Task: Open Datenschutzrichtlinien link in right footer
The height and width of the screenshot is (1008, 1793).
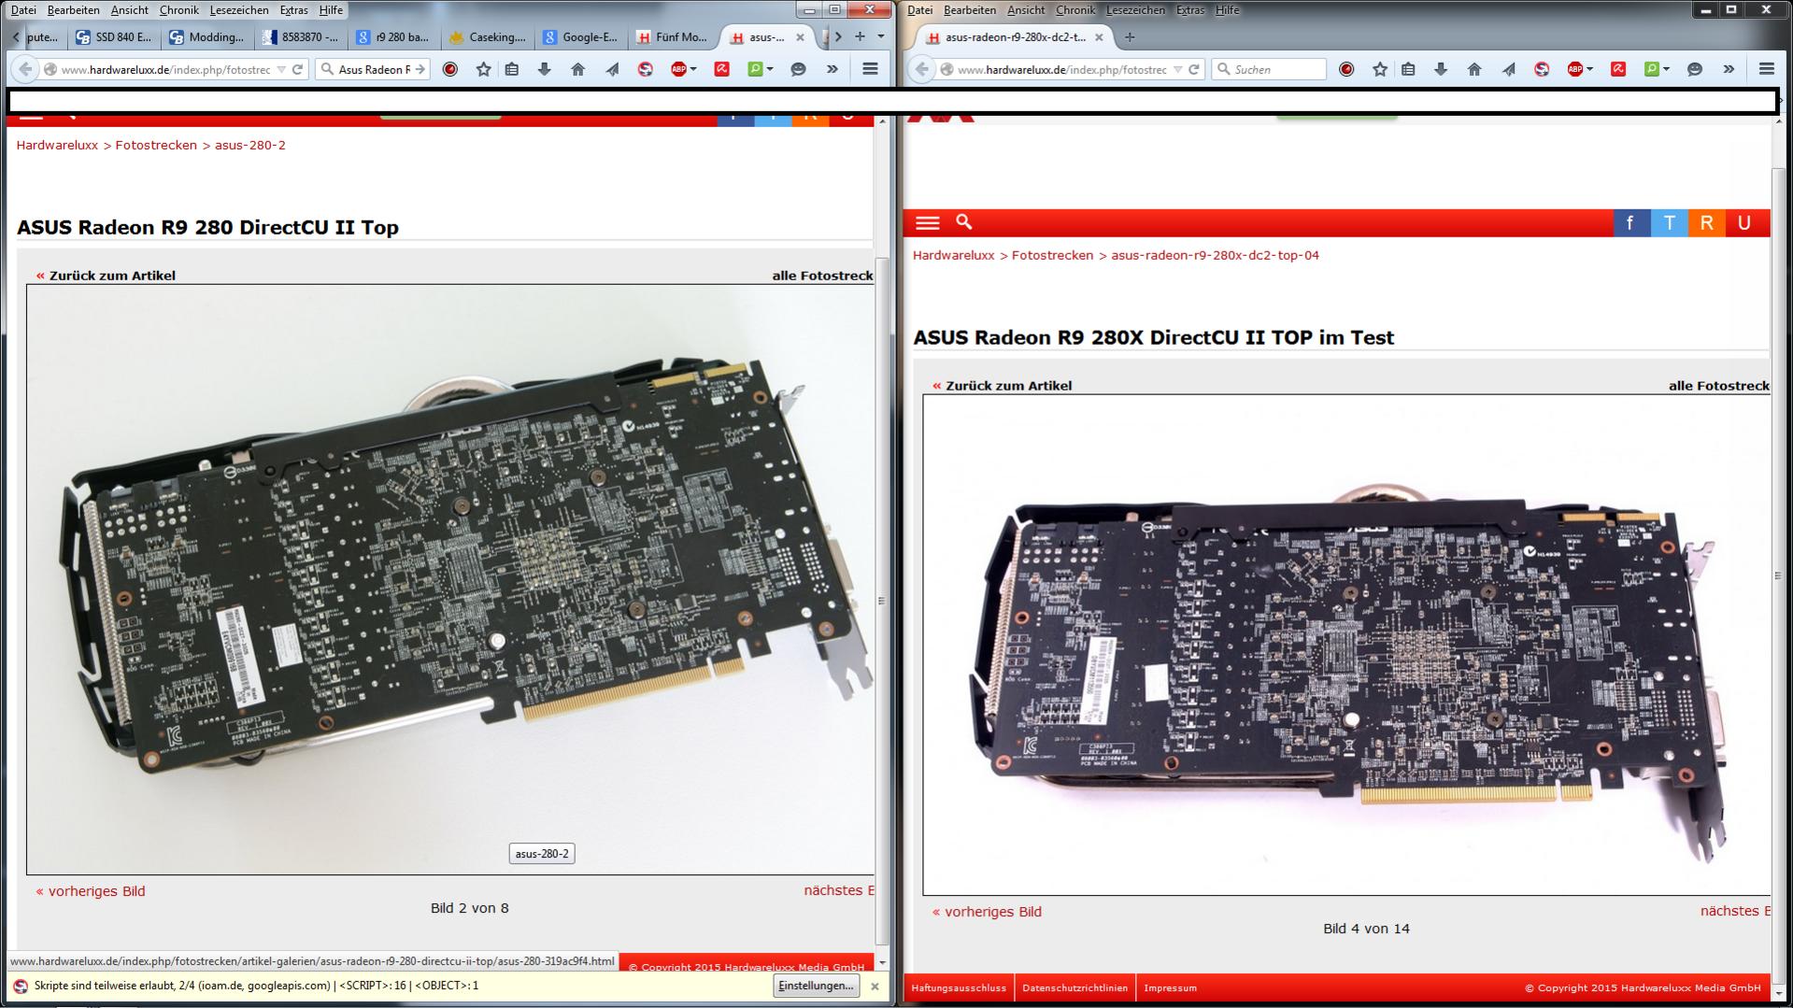Action: (x=1074, y=987)
